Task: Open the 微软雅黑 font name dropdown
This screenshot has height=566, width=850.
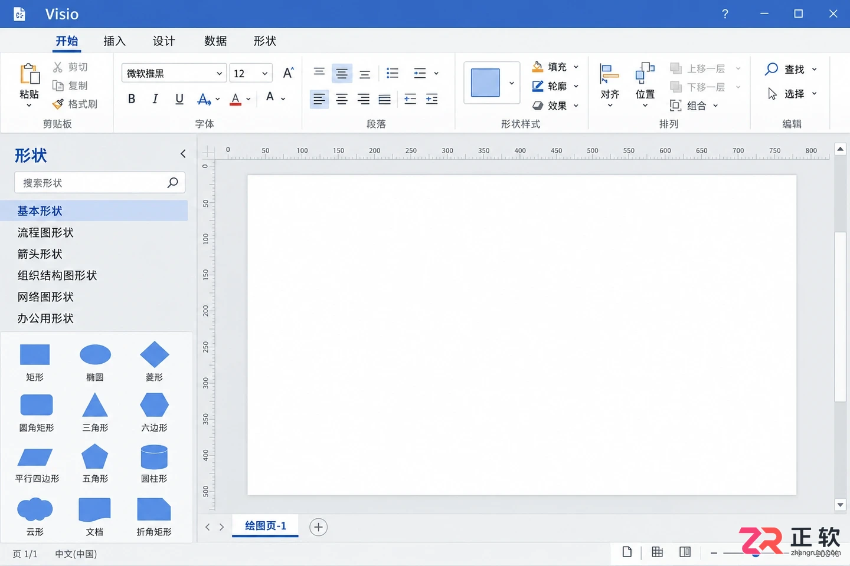Action: [x=220, y=73]
